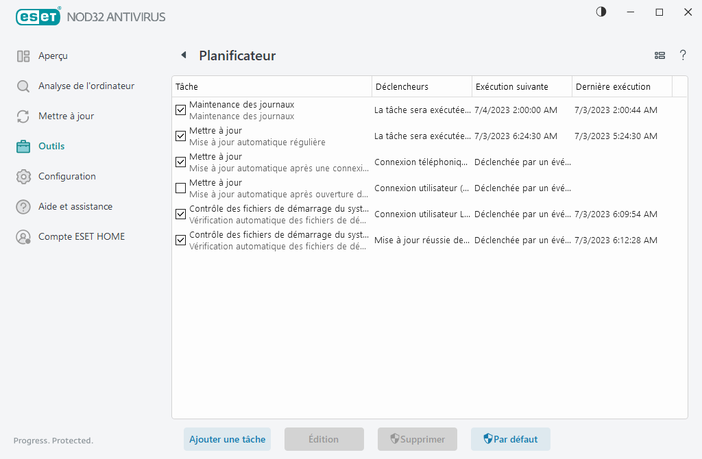This screenshot has width=702, height=459.
Task: Open Configuration using the gear icon
Action: pyautogui.click(x=24, y=176)
